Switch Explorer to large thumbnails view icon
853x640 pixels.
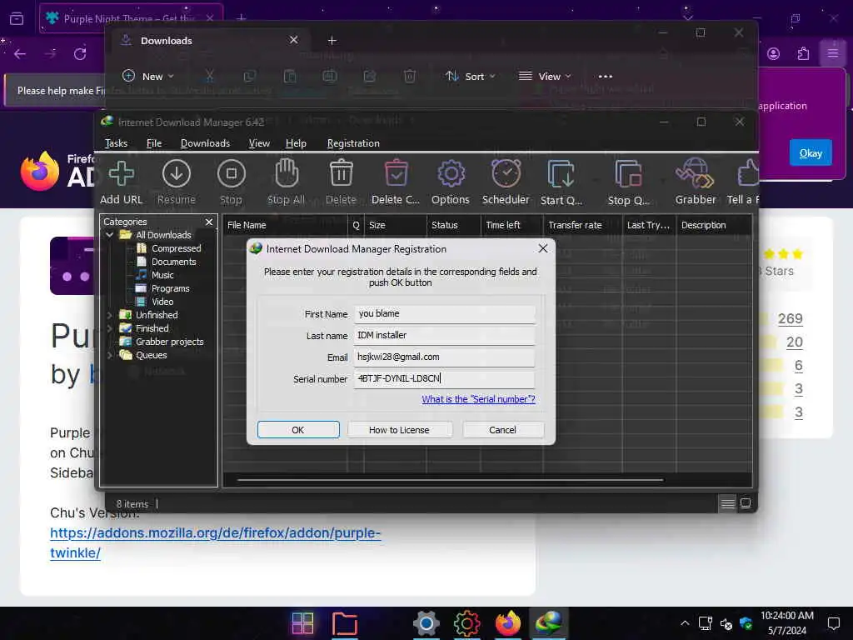(746, 503)
